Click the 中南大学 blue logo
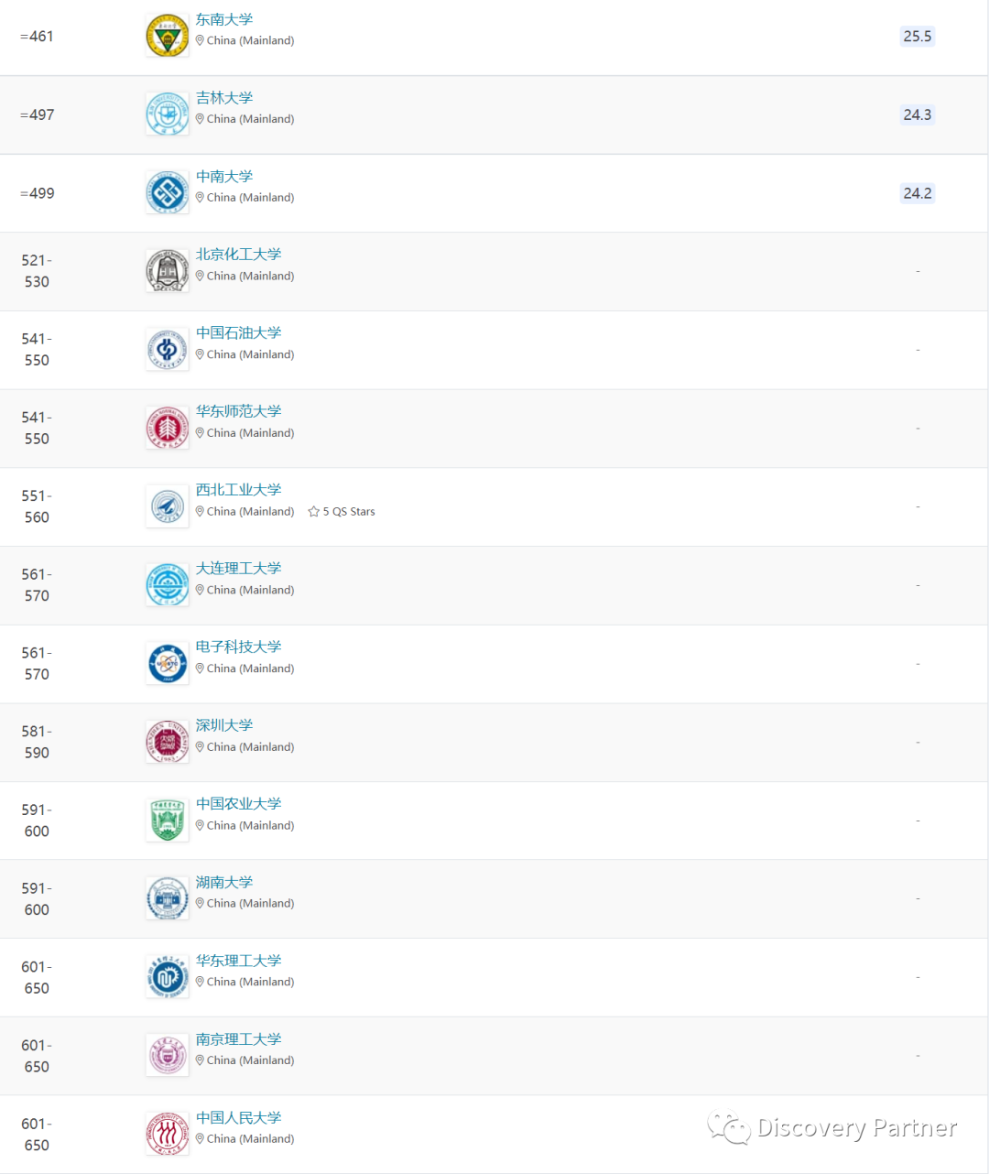This screenshot has width=989, height=1174. coord(168,193)
